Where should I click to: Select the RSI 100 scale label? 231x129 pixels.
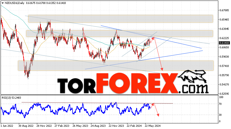[x=221, y=97]
